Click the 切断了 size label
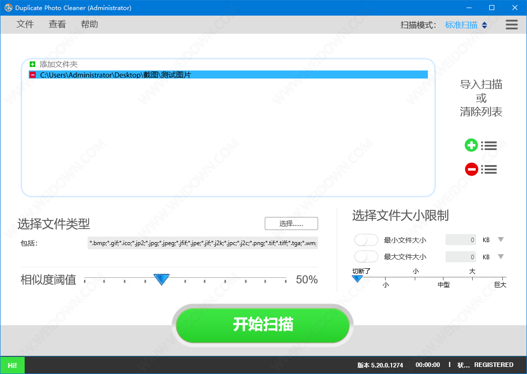This screenshot has height=374, width=527. coord(361,271)
